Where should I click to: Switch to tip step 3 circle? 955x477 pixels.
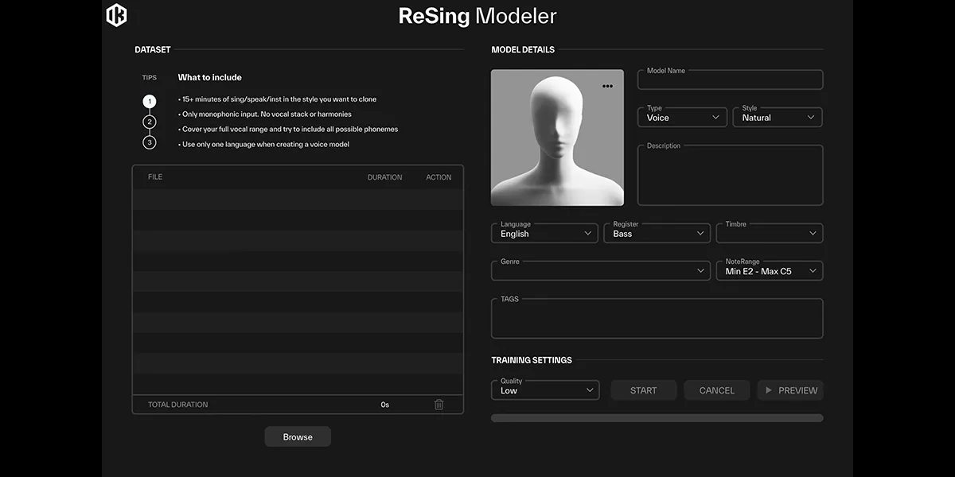click(x=150, y=143)
